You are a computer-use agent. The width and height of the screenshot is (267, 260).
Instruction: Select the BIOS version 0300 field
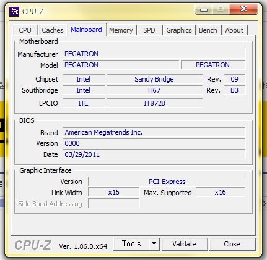pyautogui.click(x=154, y=143)
